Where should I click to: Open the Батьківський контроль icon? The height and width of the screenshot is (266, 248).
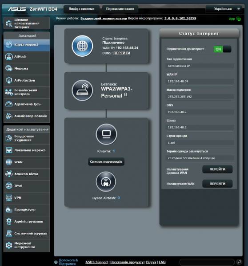pyautogui.click(x=9, y=92)
